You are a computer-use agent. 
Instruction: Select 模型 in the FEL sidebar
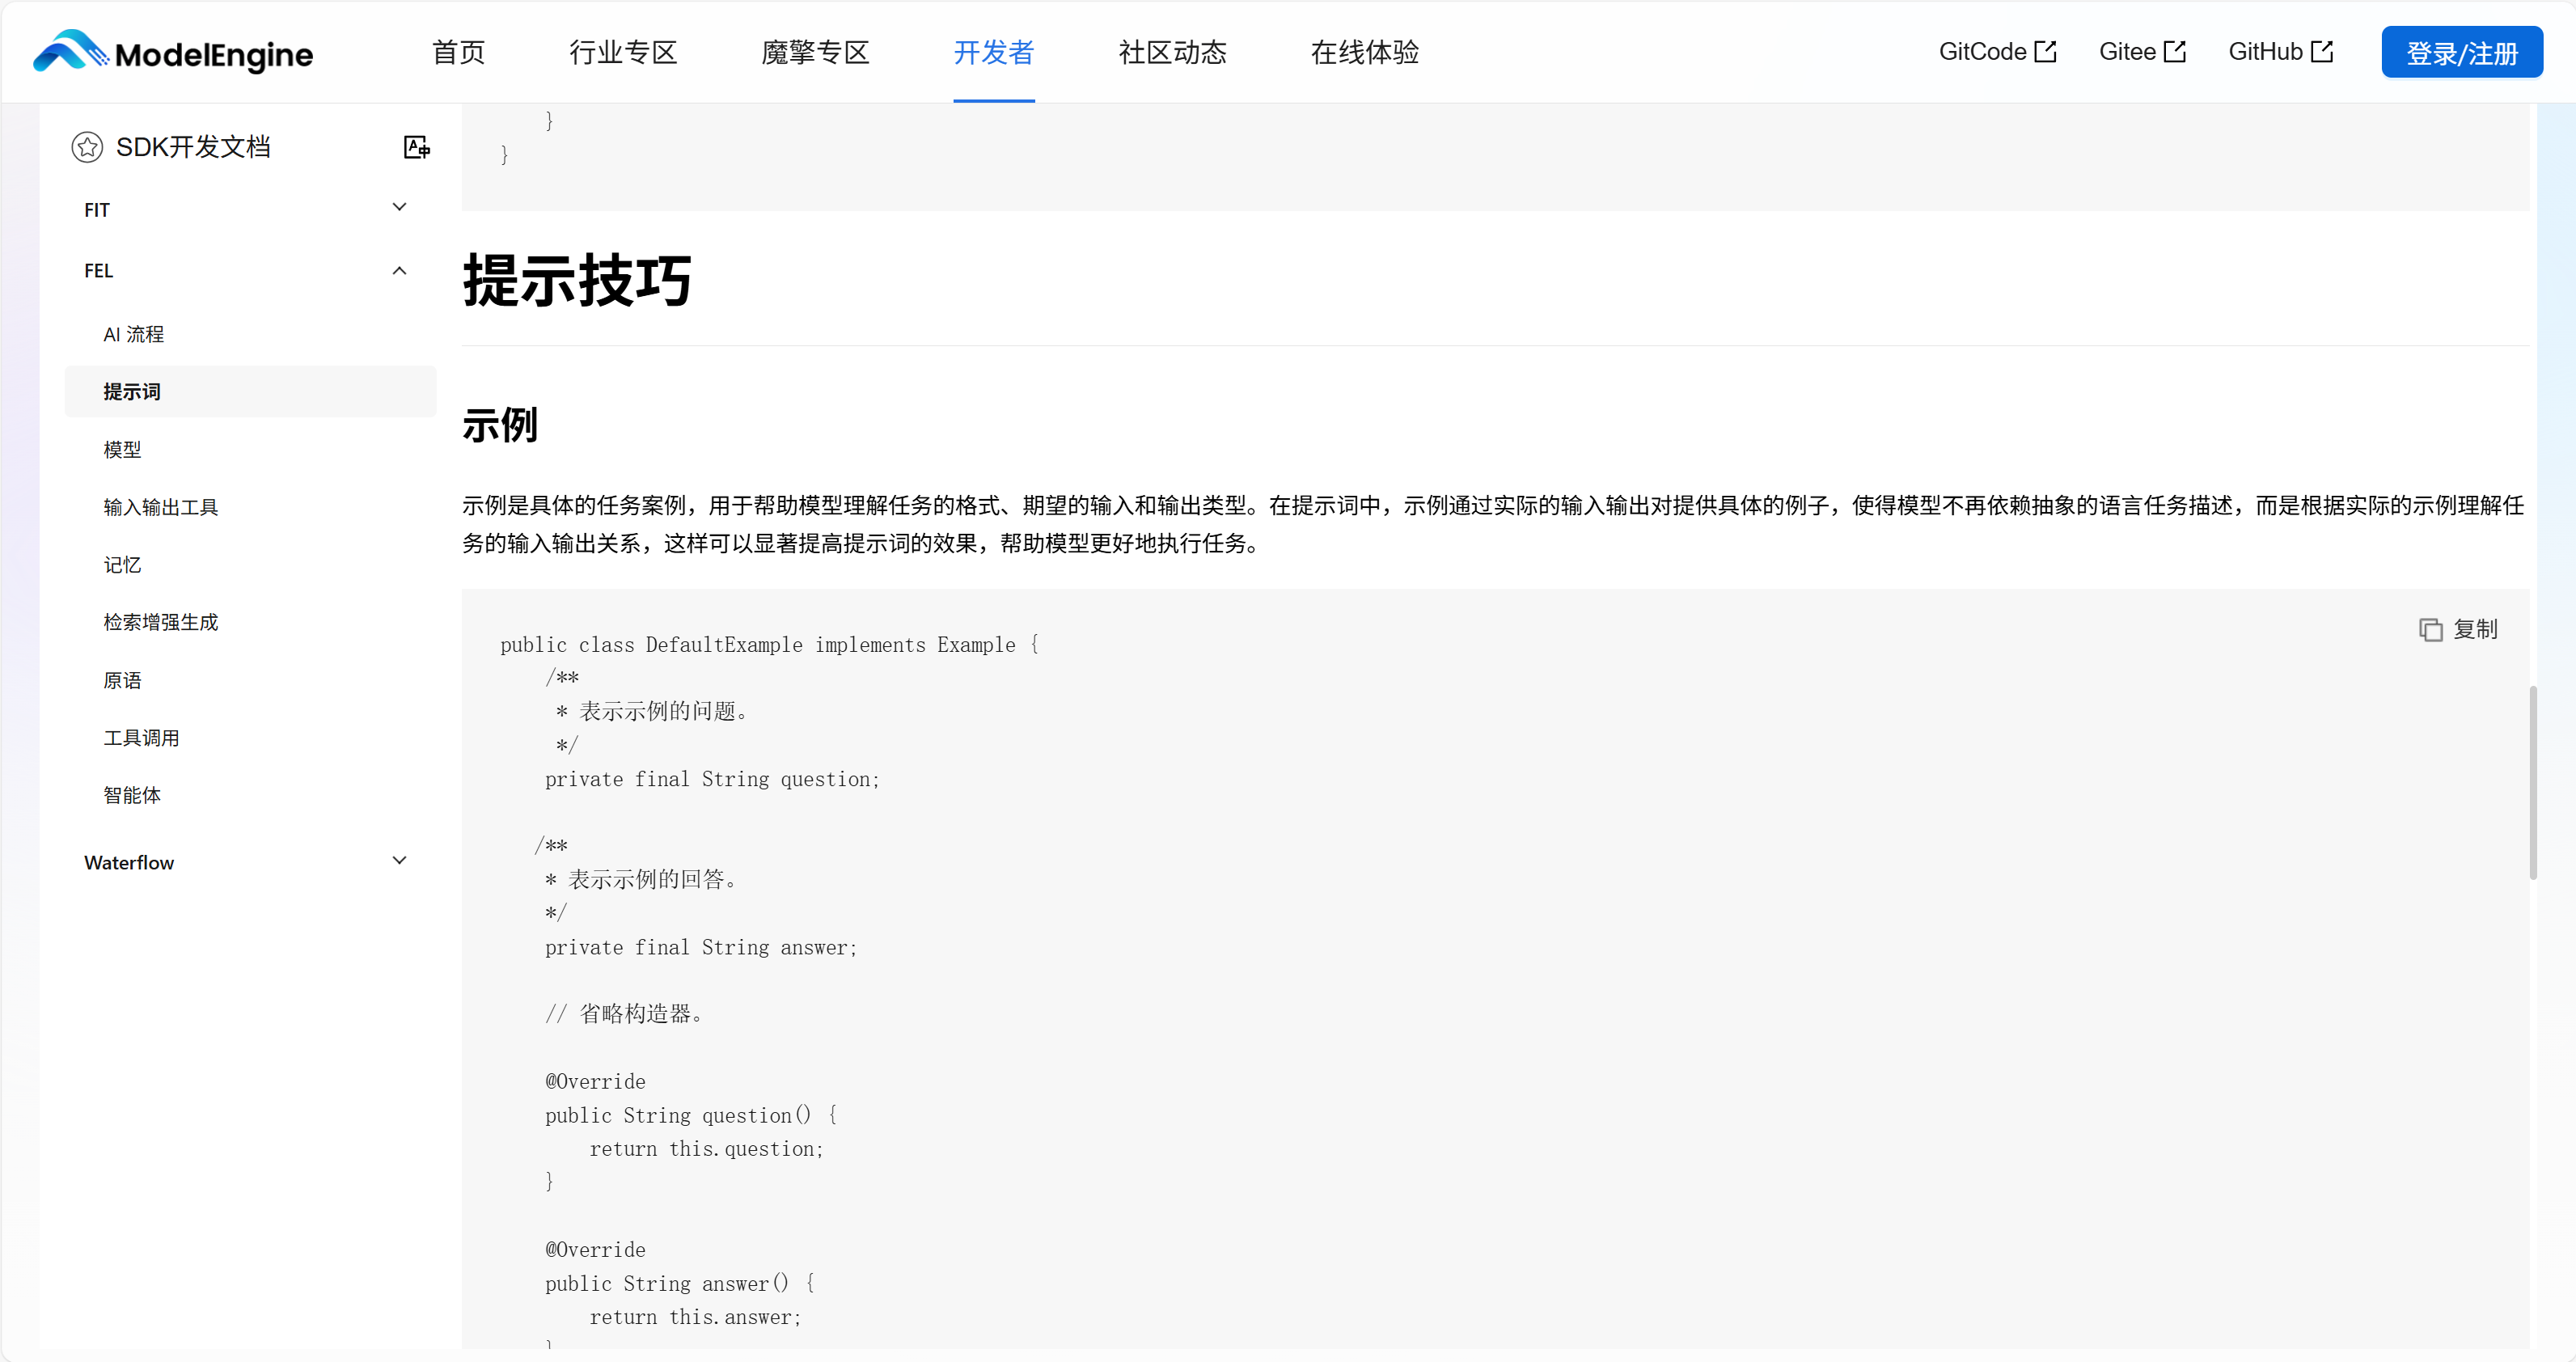tap(123, 449)
